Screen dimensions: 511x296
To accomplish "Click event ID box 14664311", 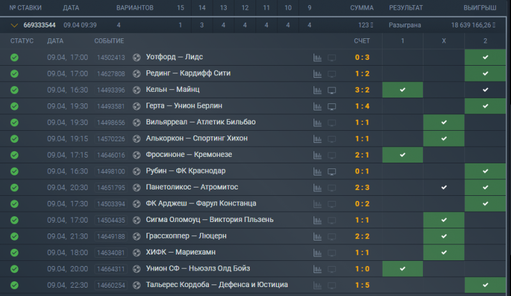I will pos(111,269).
